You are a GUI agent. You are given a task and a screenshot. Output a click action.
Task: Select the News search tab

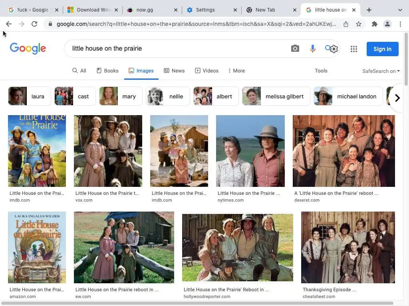pyautogui.click(x=174, y=71)
